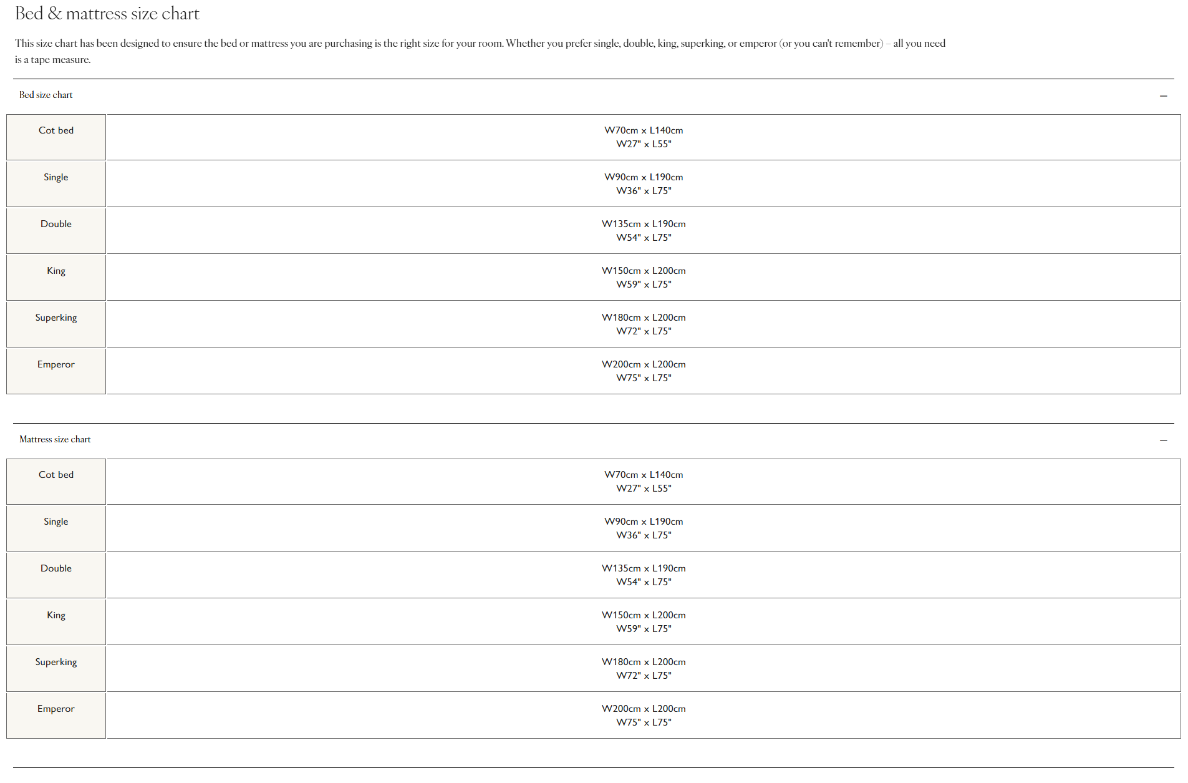Viewport: 1188px width, 783px height.
Task: Select the Cot bed row in bed chart
Action: tap(56, 130)
